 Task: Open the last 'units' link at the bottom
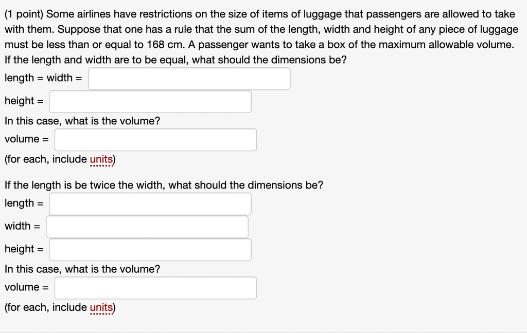(101, 307)
